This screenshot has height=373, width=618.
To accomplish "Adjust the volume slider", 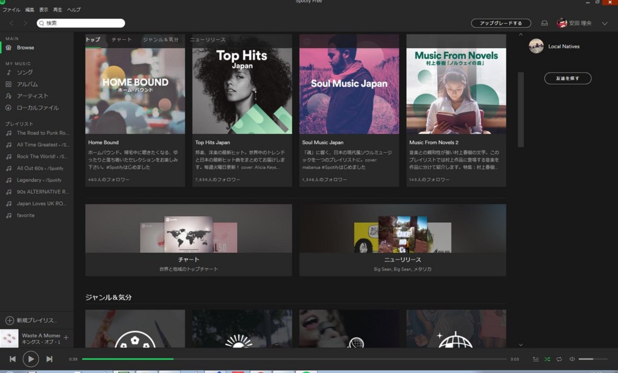I will pyautogui.click(x=593, y=359).
